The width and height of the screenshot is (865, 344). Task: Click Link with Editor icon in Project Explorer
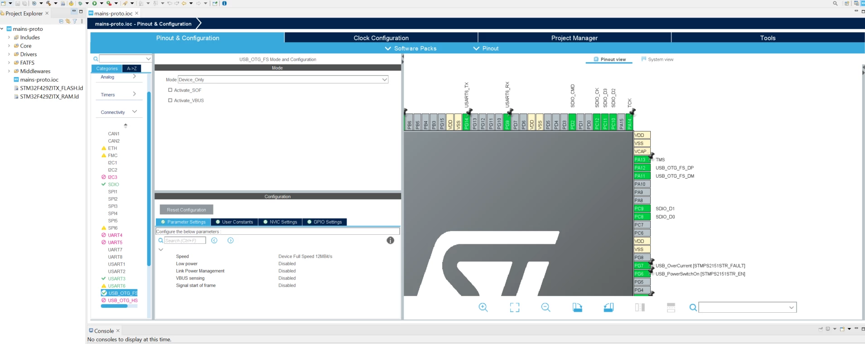68,21
